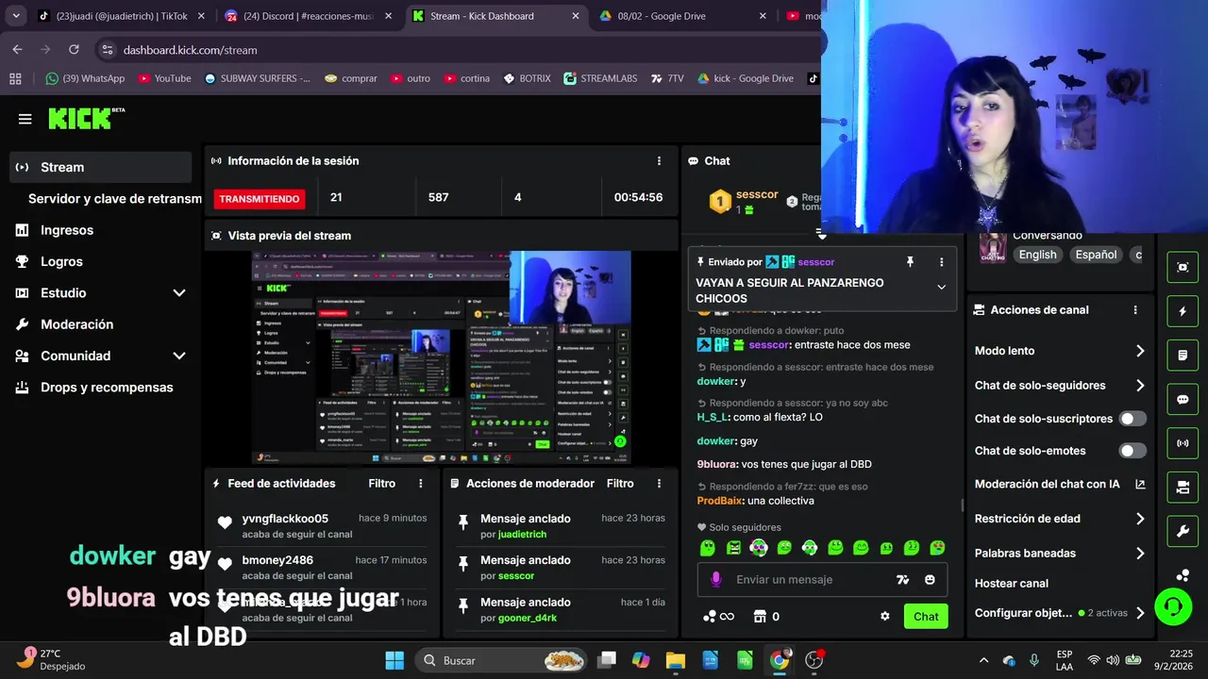Open Restricción de edad options arrow

(x=1140, y=519)
